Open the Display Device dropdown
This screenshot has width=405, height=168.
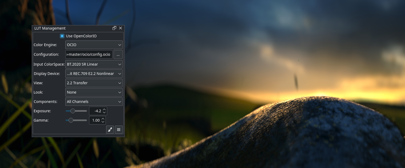pyautogui.click(x=94, y=74)
